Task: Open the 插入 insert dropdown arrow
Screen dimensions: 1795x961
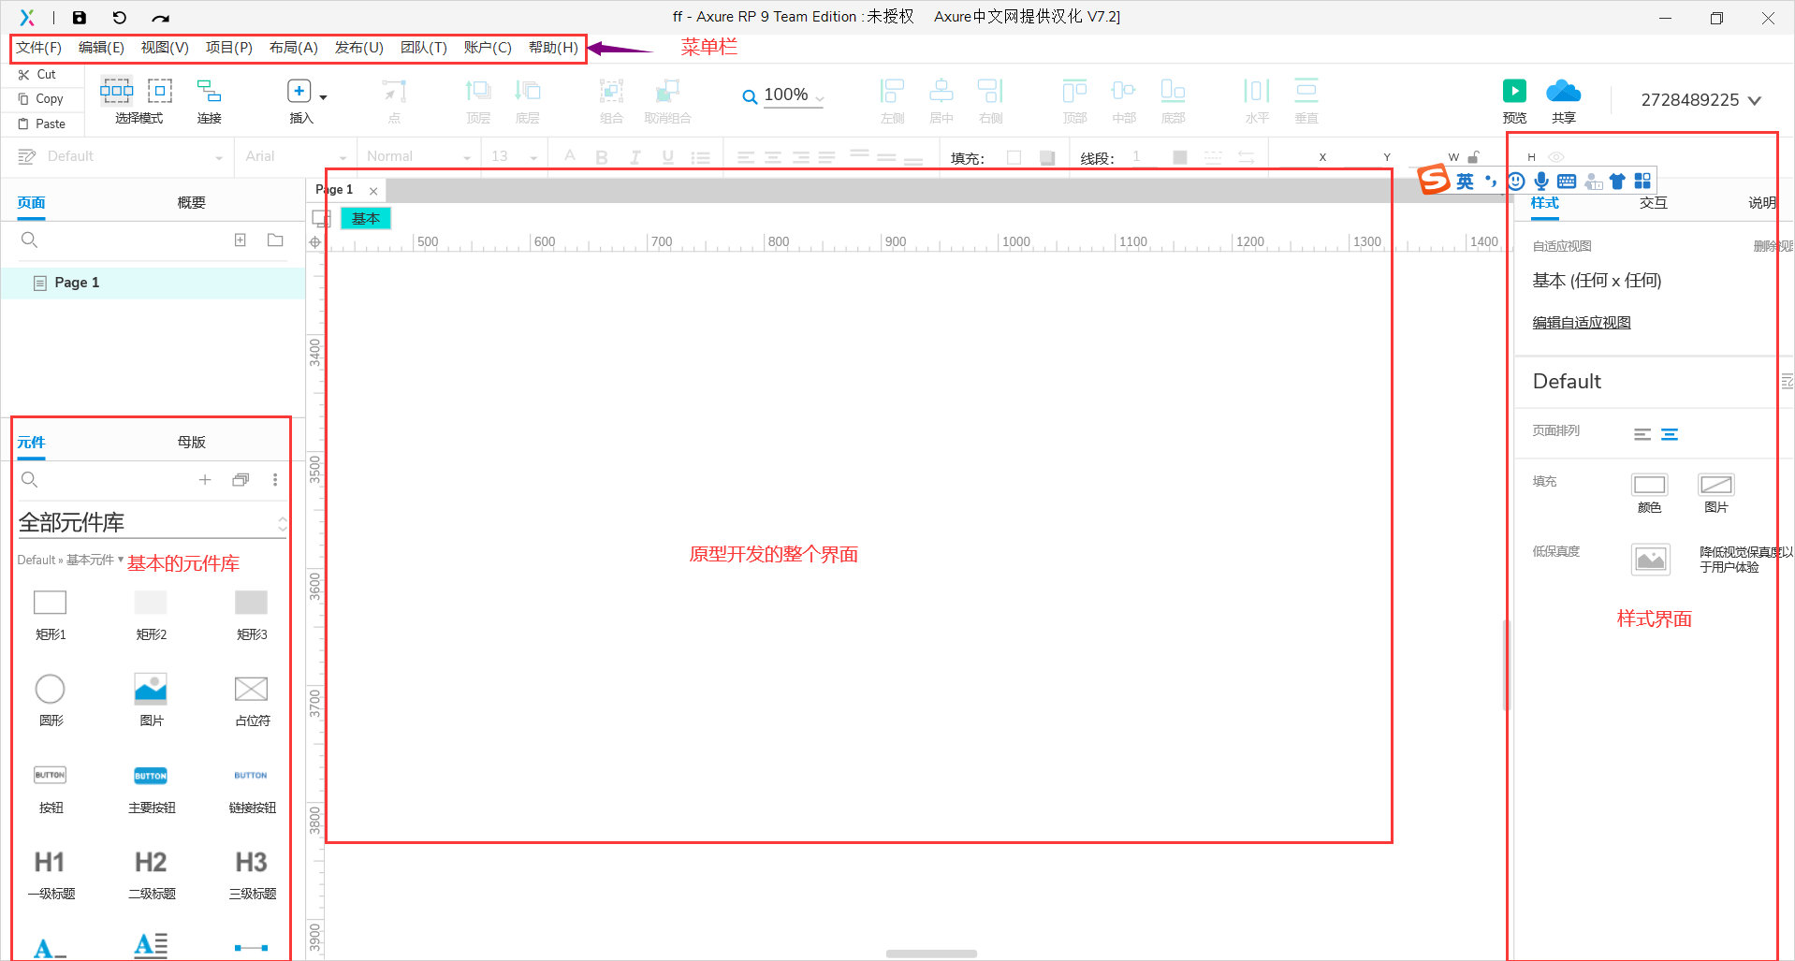Action: click(x=322, y=95)
